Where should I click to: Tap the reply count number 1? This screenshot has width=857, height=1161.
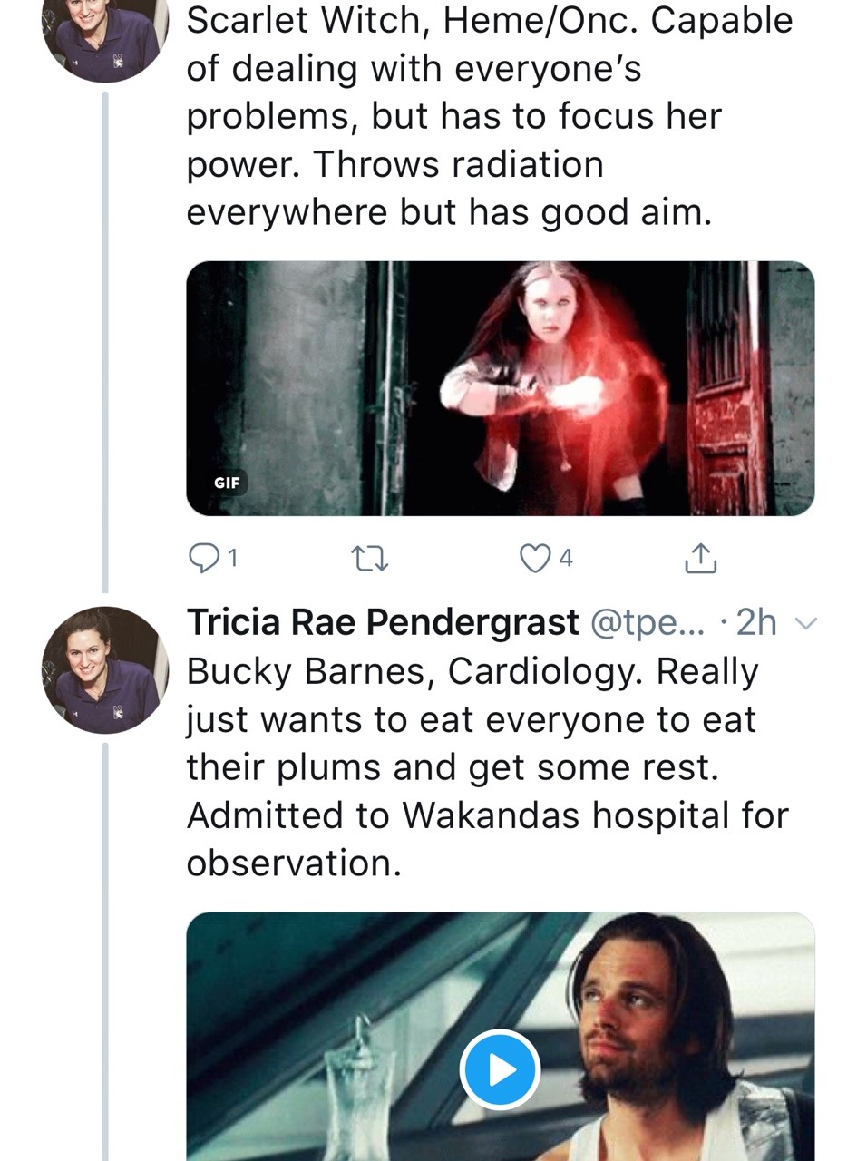pos(233,559)
